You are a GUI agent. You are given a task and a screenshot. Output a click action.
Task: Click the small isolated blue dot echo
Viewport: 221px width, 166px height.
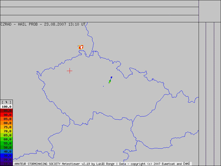103,86
